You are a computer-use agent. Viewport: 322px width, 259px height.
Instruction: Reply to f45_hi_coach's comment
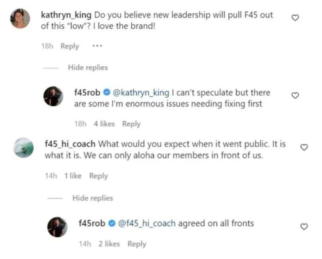point(98,176)
